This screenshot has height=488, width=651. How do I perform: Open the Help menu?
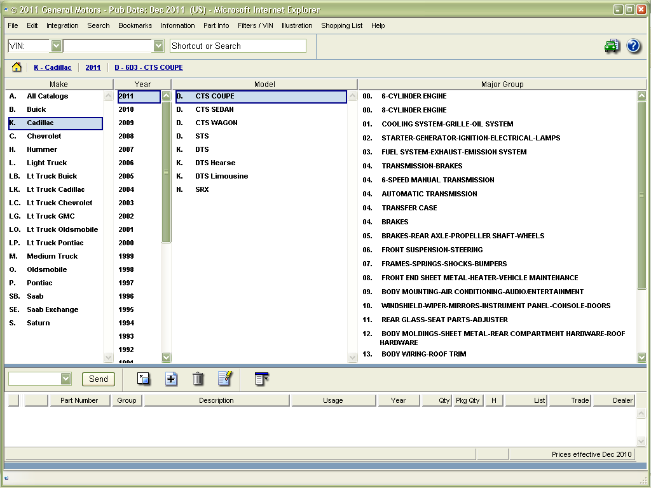(x=378, y=25)
